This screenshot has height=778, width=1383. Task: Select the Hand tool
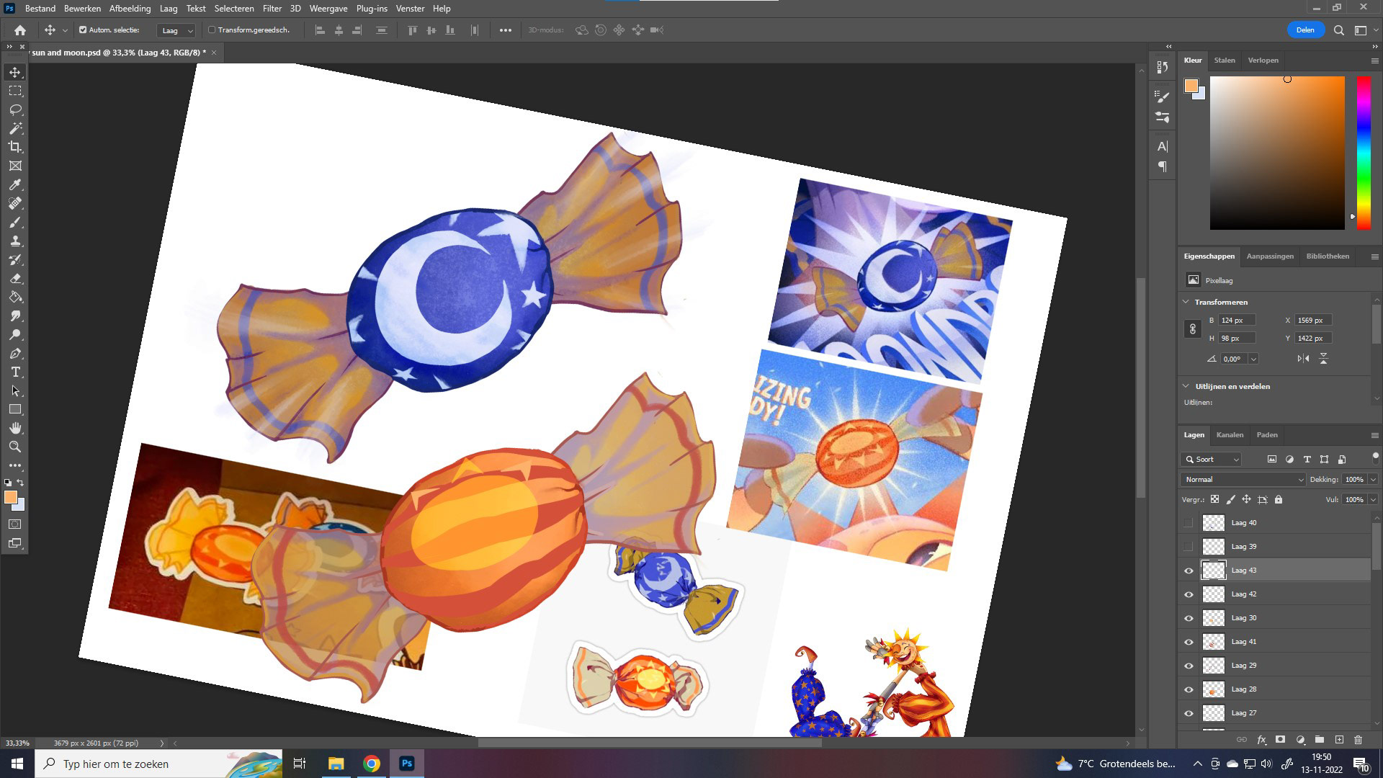[x=15, y=428]
